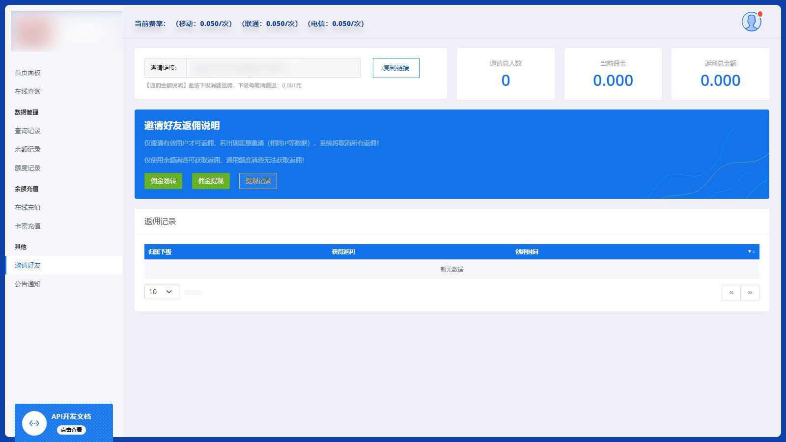Click the sort arrows in the table header

point(752,251)
